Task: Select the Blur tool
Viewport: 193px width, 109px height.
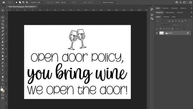Action: point(3,56)
